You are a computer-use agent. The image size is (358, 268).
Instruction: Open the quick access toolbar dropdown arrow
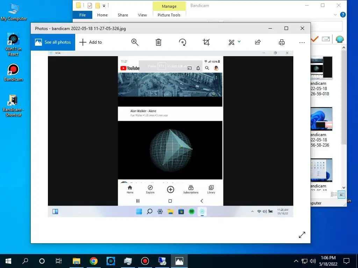(x=104, y=6)
